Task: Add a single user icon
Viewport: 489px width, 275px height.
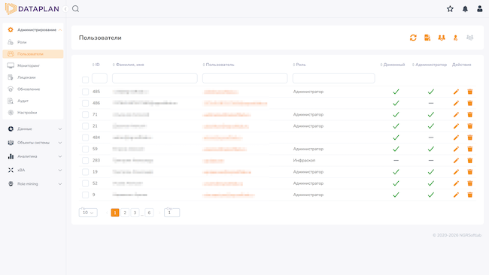Action: [x=455, y=38]
